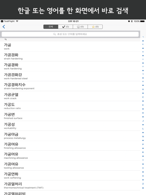Screen dimensions: 146x195
Task: Tap the Wi-Fi status icon
Action: (17, 21)
